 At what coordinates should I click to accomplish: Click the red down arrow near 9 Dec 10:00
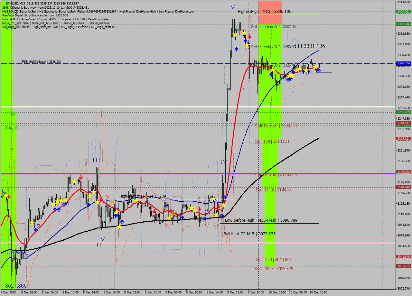pos(199,209)
